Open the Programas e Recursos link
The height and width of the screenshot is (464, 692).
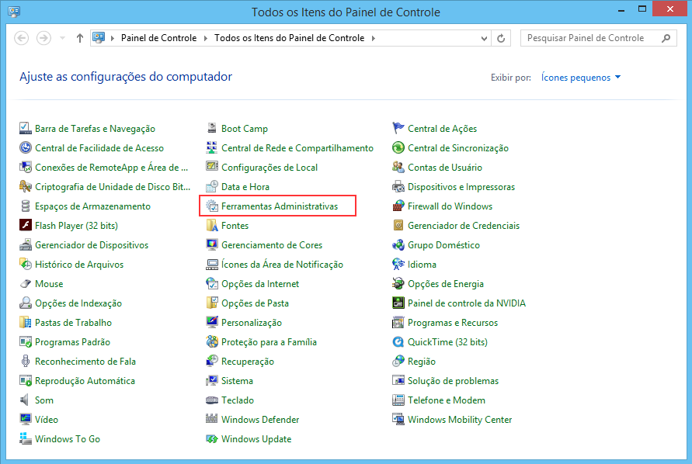(x=452, y=323)
